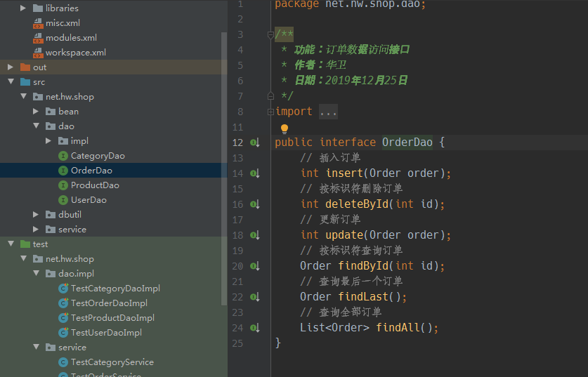Click the bean package icon

pyautogui.click(x=51, y=112)
